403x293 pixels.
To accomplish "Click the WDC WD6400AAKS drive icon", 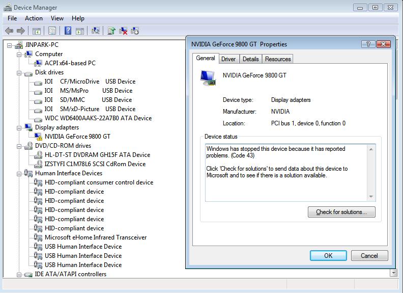I will point(38,119).
